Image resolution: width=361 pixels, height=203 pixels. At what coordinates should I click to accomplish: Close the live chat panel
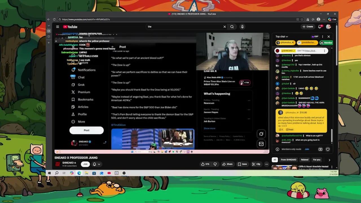(x=329, y=37)
